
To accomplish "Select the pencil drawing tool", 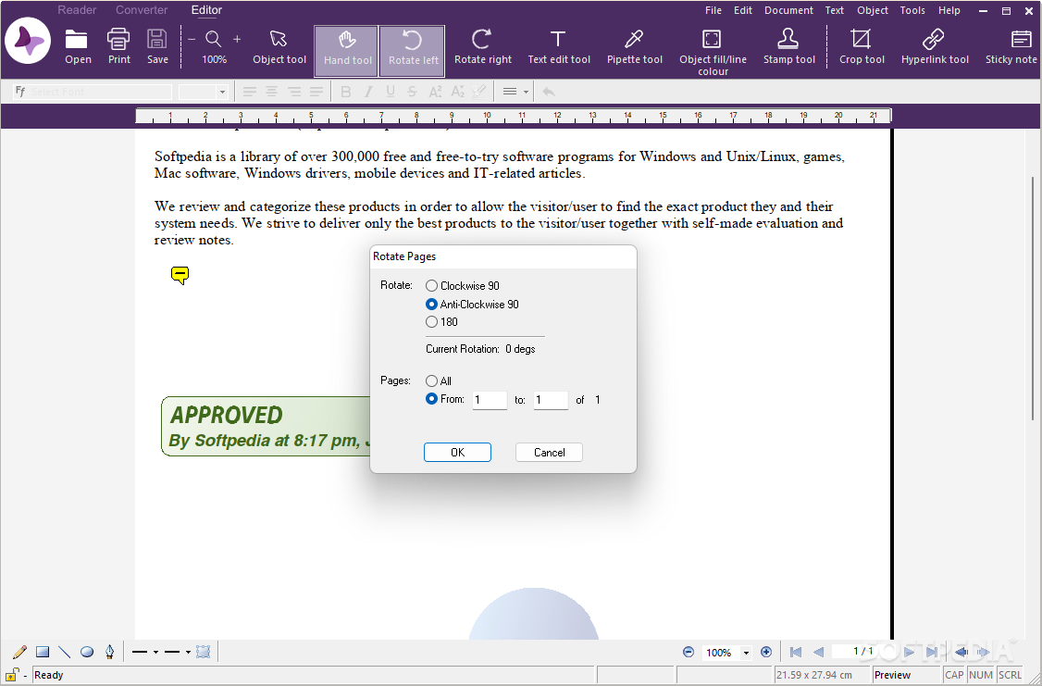I will point(20,652).
